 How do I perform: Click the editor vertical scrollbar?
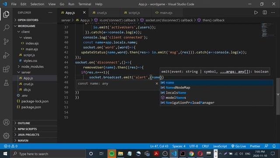(x=278, y=96)
